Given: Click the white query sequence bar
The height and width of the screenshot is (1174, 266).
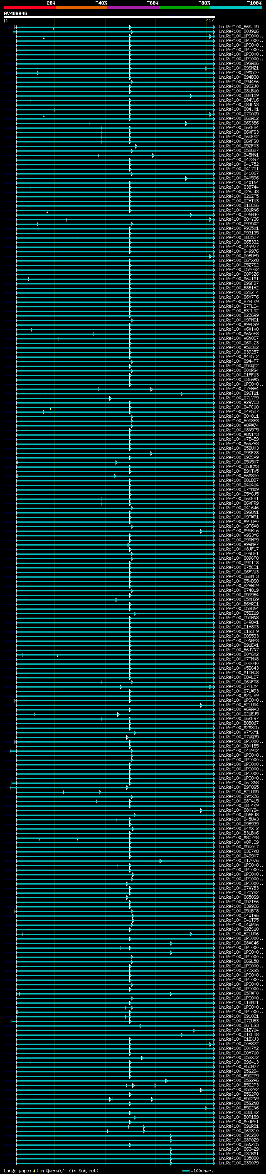Looking at the screenshot, I should click(110, 17).
